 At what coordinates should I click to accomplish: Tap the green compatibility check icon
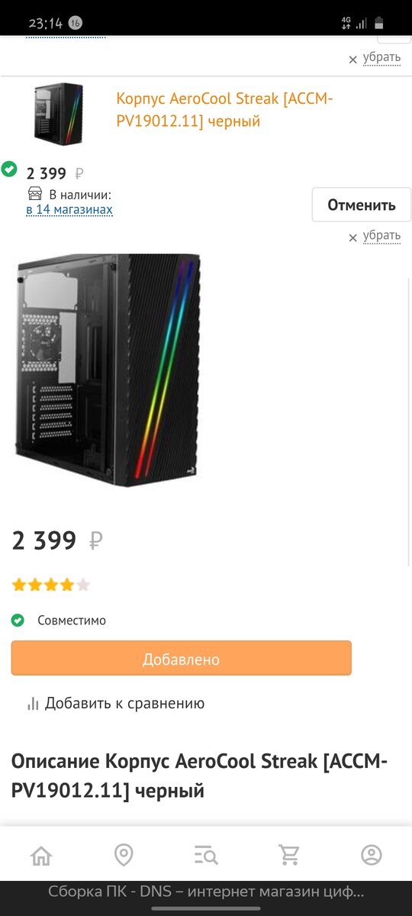click(x=18, y=621)
